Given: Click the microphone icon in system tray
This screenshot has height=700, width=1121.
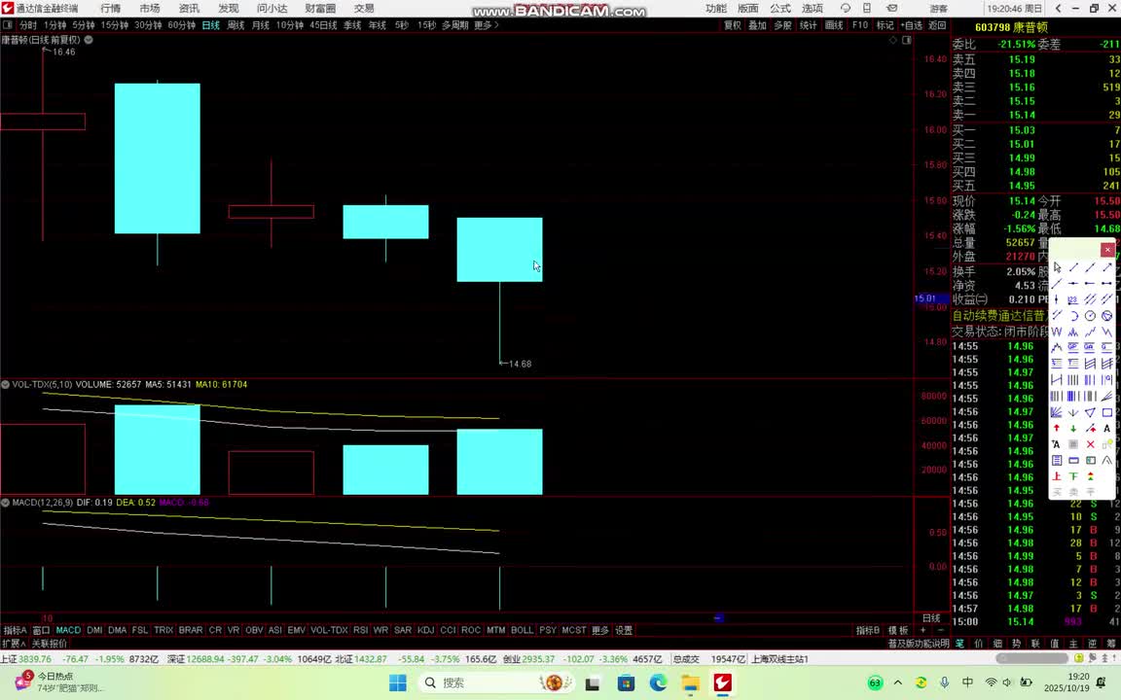Looking at the screenshot, I should pyautogui.click(x=945, y=682).
